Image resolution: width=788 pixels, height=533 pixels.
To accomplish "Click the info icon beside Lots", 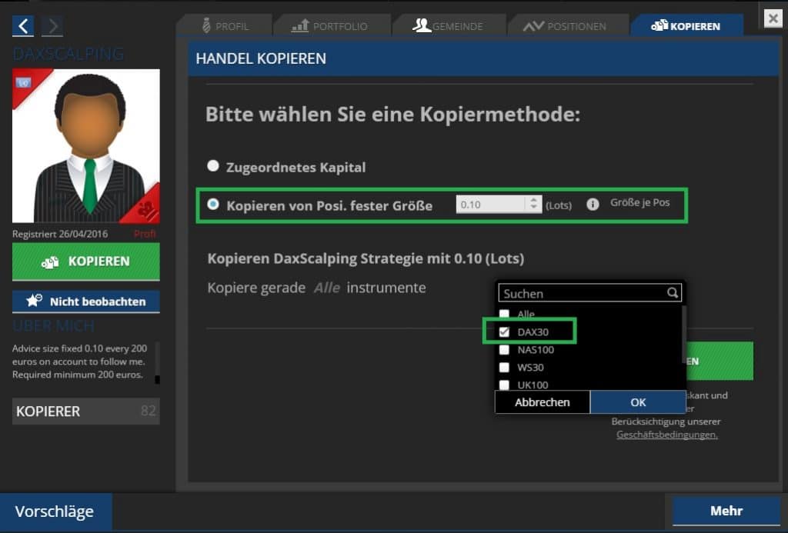I will [593, 205].
